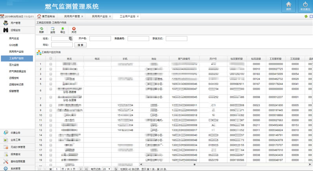The image size is (313, 171).
Task: Click the 业务工单 sidebar icon
Action: [x=6, y=140]
